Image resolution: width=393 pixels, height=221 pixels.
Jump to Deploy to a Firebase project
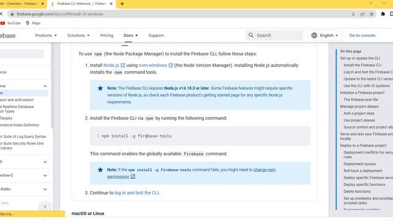point(363,145)
